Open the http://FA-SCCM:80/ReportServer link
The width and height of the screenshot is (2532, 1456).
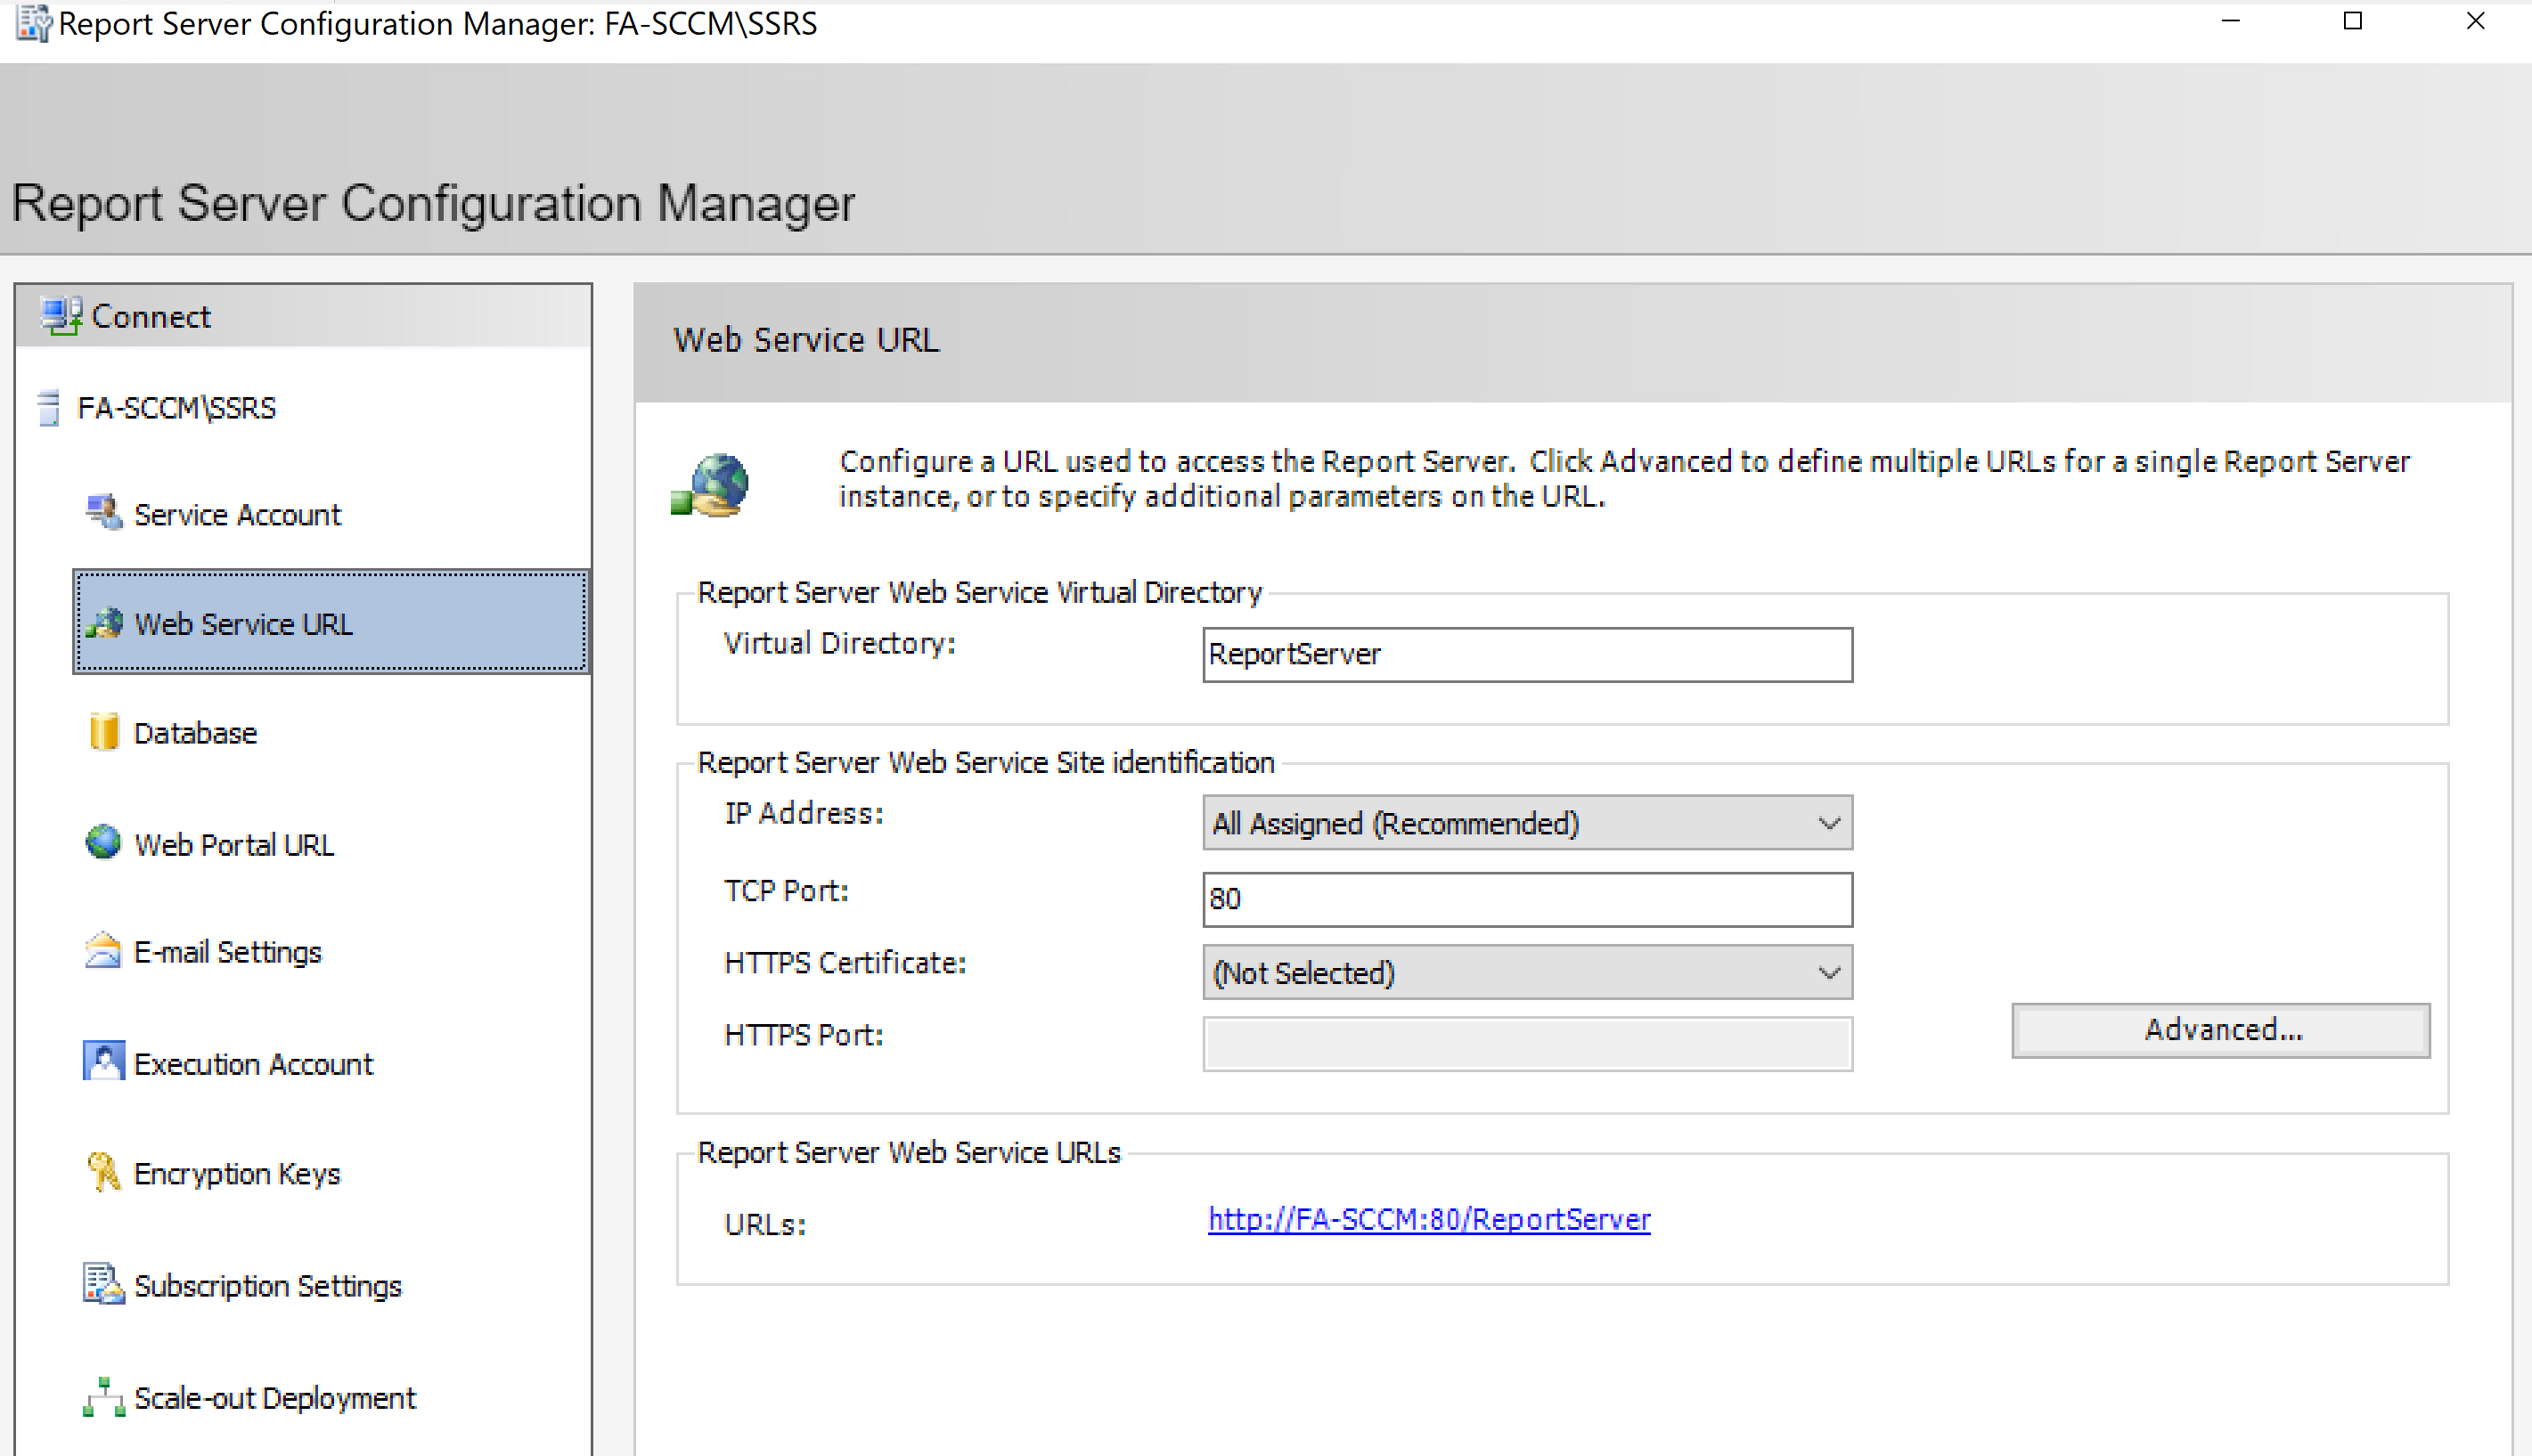click(1428, 1220)
